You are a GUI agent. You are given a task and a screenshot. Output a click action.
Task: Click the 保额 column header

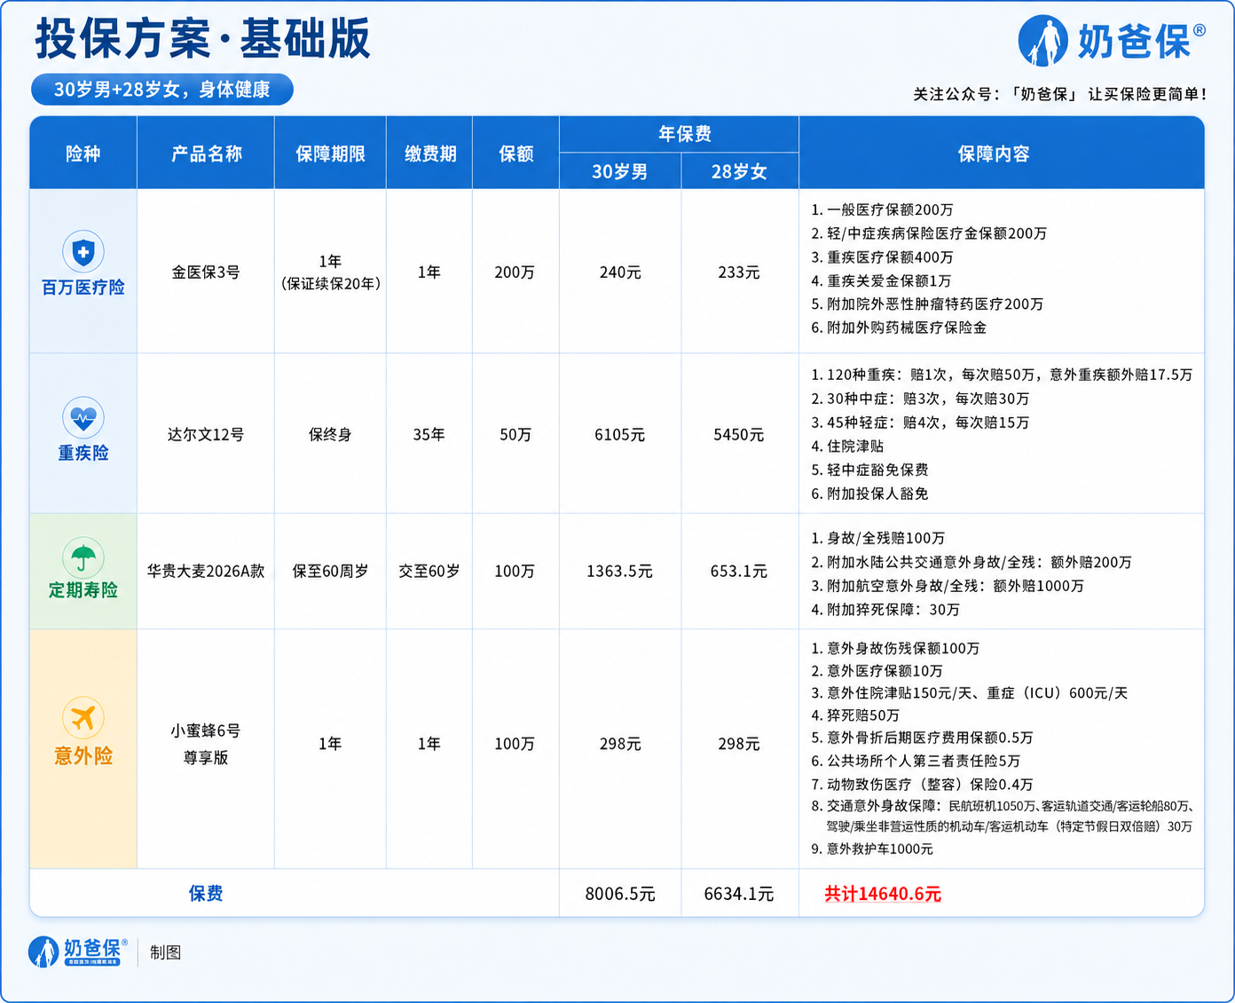tap(515, 154)
